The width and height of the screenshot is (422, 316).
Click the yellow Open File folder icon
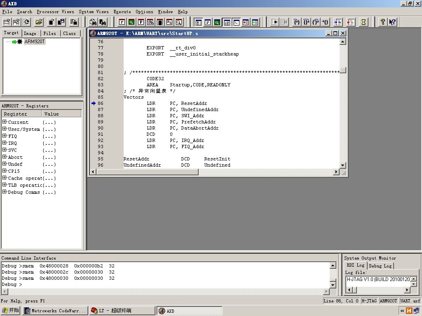39,22
